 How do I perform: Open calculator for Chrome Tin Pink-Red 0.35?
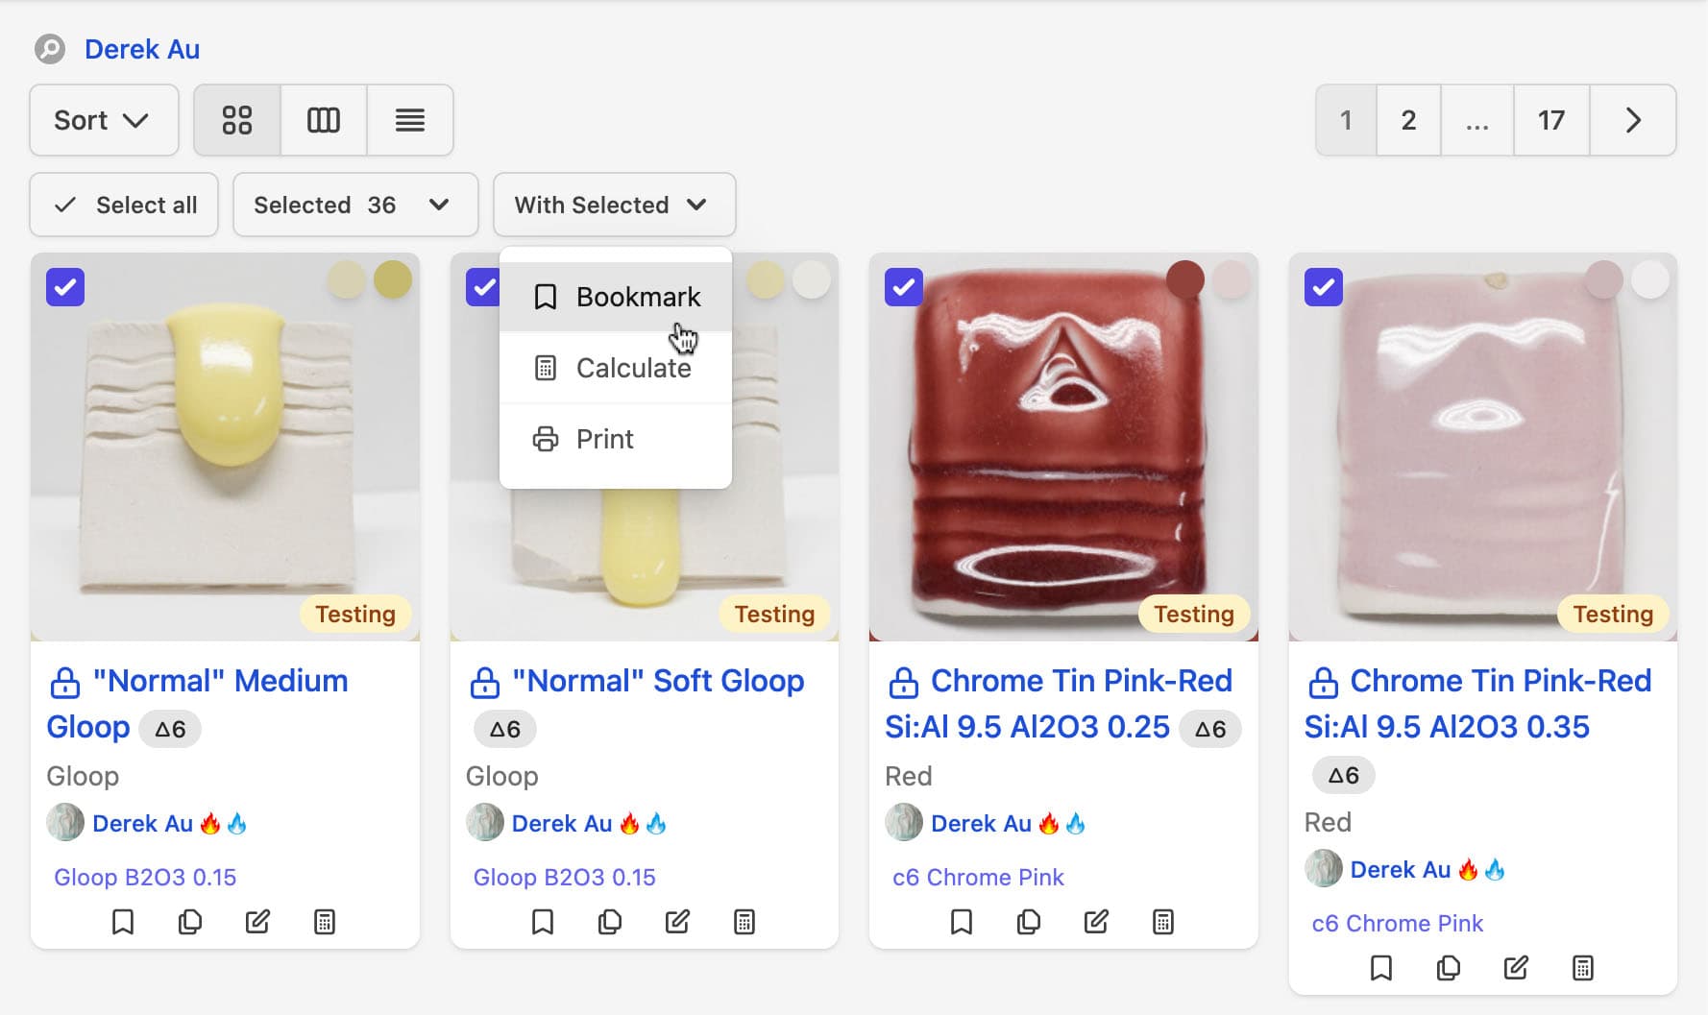pyautogui.click(x=1583, y=968)
